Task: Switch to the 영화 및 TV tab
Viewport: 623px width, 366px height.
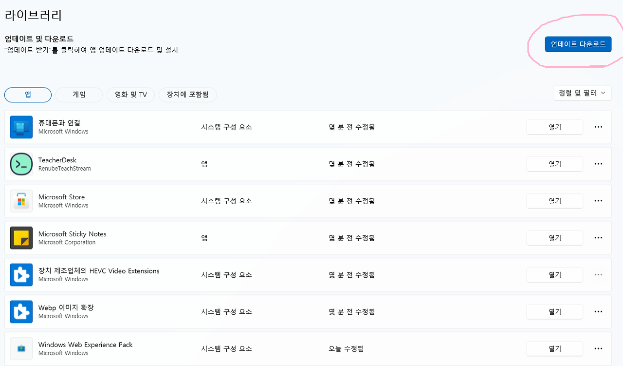Action: 131,95
